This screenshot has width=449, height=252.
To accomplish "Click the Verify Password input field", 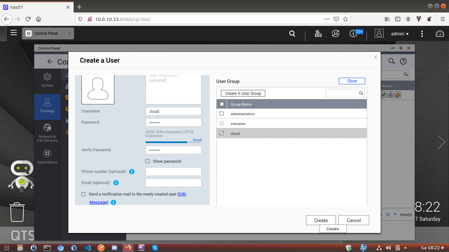I will point(174,150).
